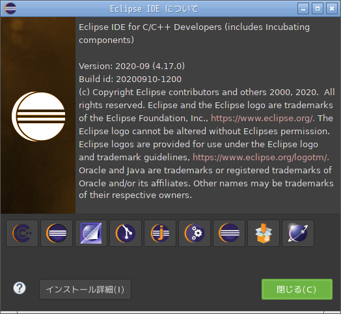
Task: Maximize the Eclipse IDE について window
Action: click(x=318, y=8)
